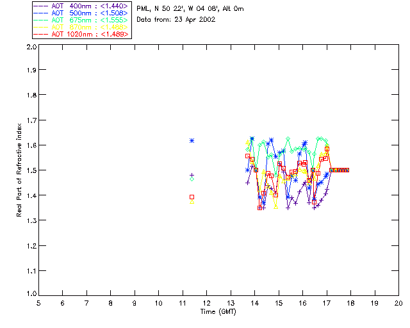Click the isolated yellow triangle marker near 11:20
The width and height of the screenshot is (410, 328).
coord(192,202)
